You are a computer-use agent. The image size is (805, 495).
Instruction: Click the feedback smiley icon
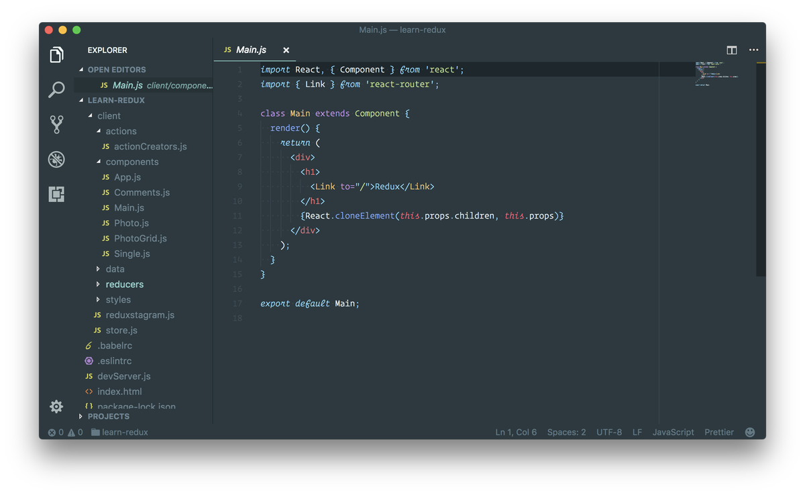click(750, 432)
